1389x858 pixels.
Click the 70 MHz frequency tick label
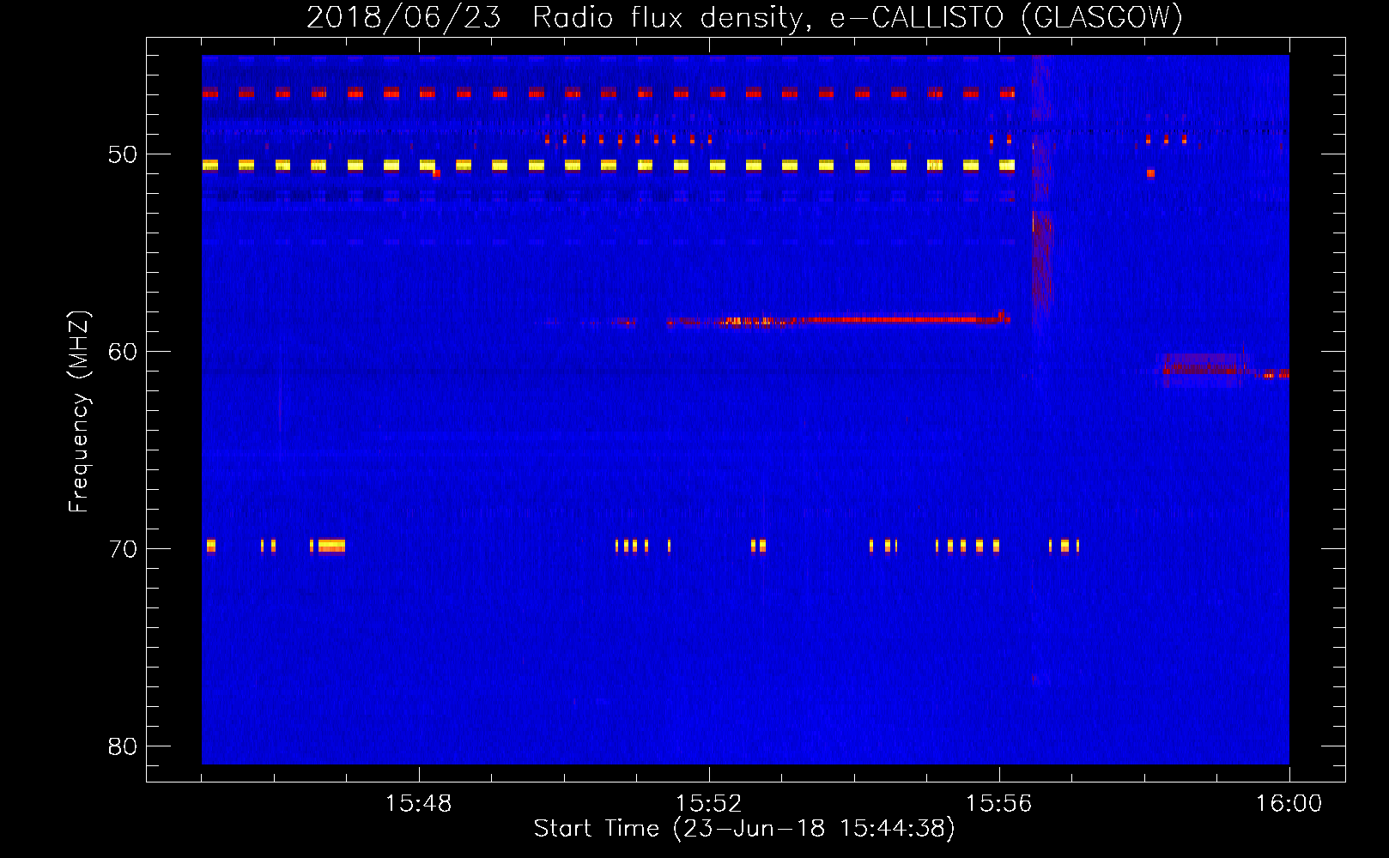coord(123,549)
